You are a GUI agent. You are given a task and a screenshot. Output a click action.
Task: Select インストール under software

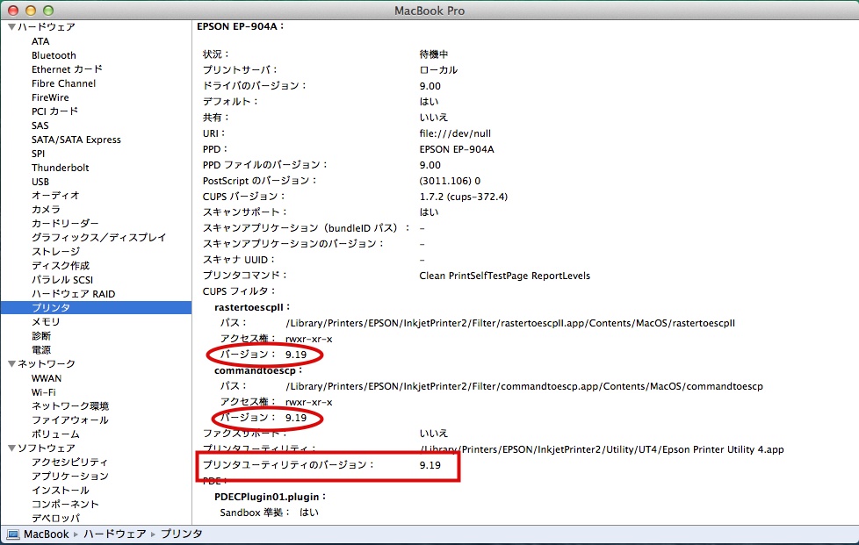61,491
